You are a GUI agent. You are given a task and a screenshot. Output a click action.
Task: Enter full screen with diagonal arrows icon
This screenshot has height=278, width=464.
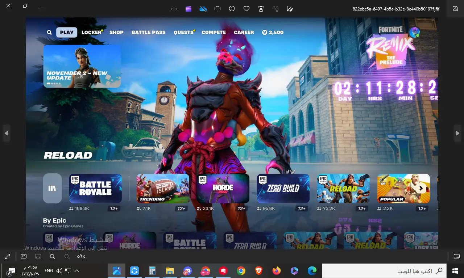click(x=7, y=256)
